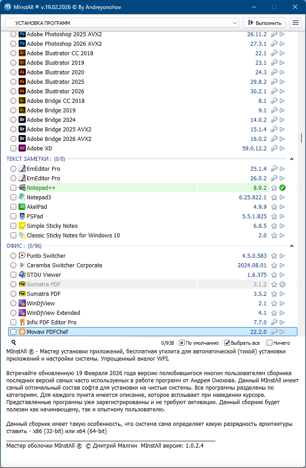Collapse the 'ТЕКСТ ЗАМЕТКИ' category
The width and height of the screenshot is (306, 468).
(292, 159)
